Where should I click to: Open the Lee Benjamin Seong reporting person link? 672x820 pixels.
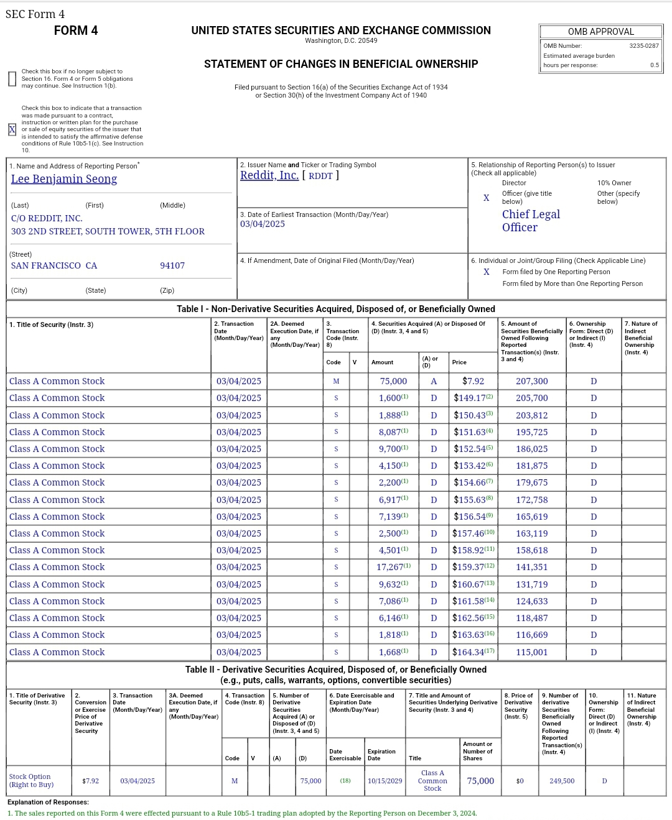pos(64,179)
